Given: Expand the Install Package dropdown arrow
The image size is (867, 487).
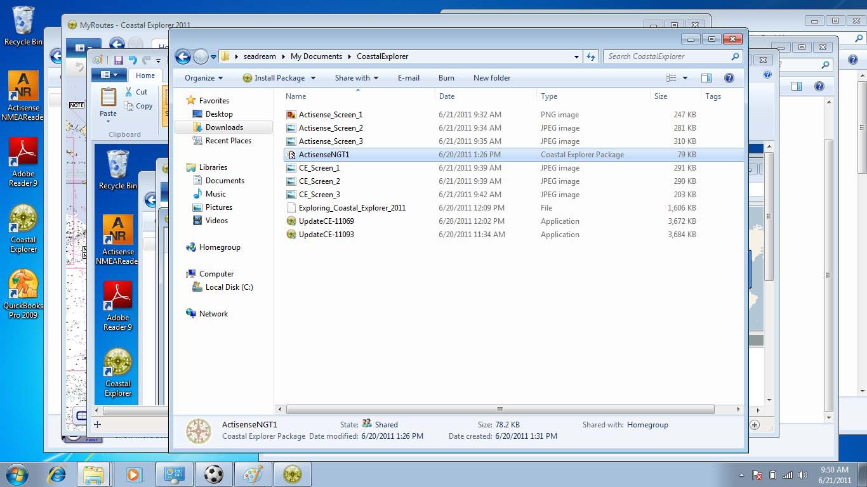Looking at the screenshot, I should 313,78.
